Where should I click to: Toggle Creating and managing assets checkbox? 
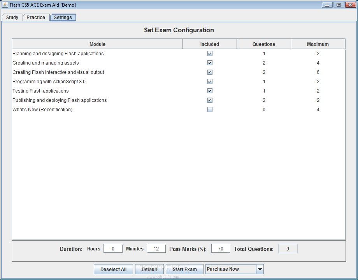(210, 63)
